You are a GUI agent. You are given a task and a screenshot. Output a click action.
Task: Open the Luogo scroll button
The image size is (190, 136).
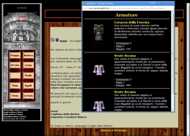click(x=28, y=65)
